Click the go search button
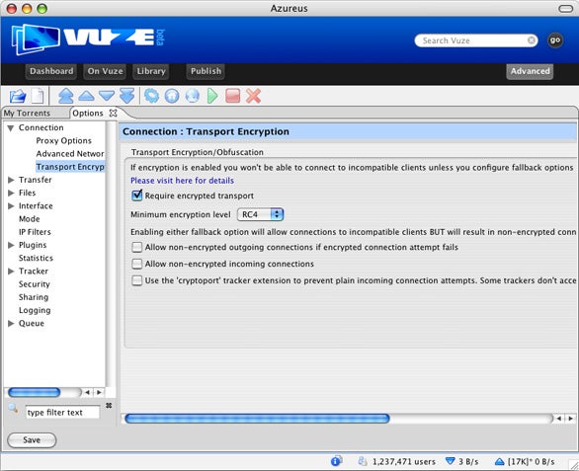Image resolution: width=579 pixels, height=471 pixels. tap(555, 40)
